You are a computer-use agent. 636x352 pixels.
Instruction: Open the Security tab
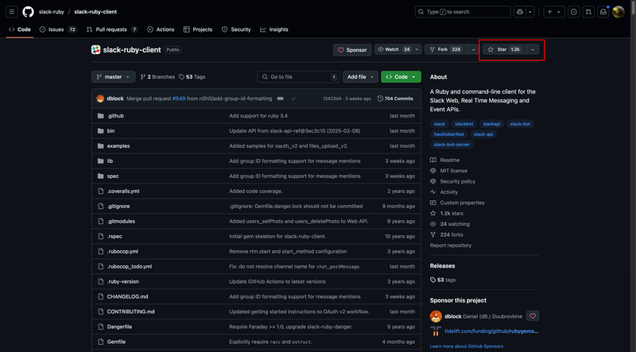[x=236, y=29]
